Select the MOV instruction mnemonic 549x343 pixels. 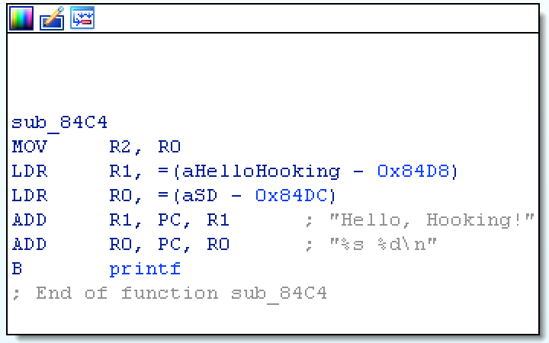30,147
